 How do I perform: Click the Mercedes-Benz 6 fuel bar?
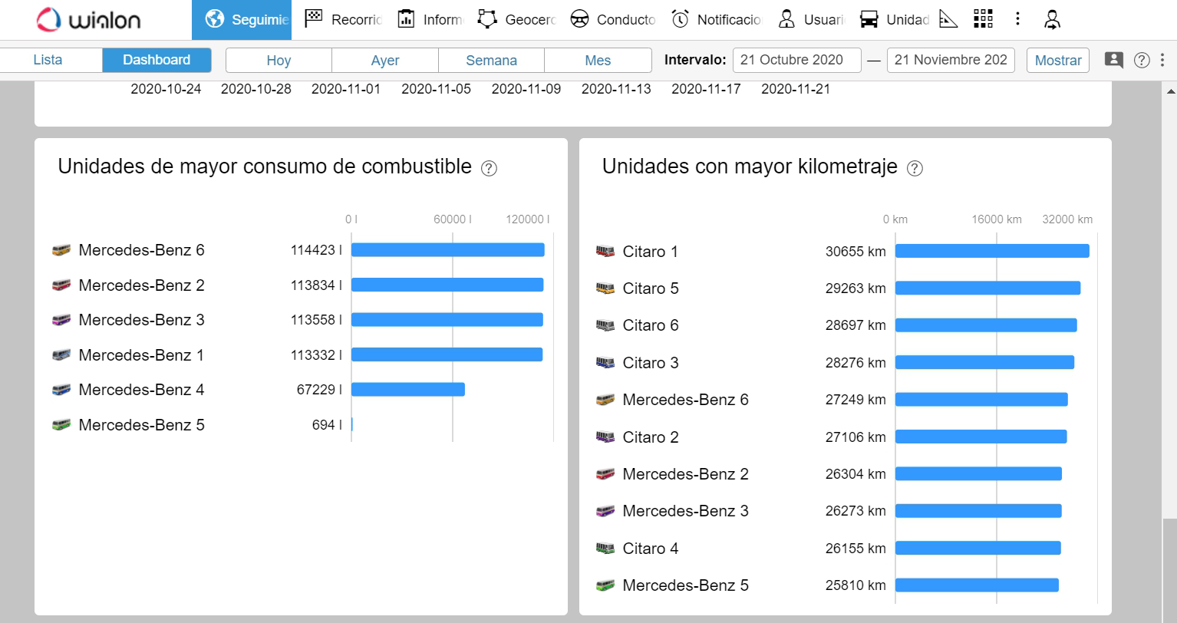click(x=447, y=250)
